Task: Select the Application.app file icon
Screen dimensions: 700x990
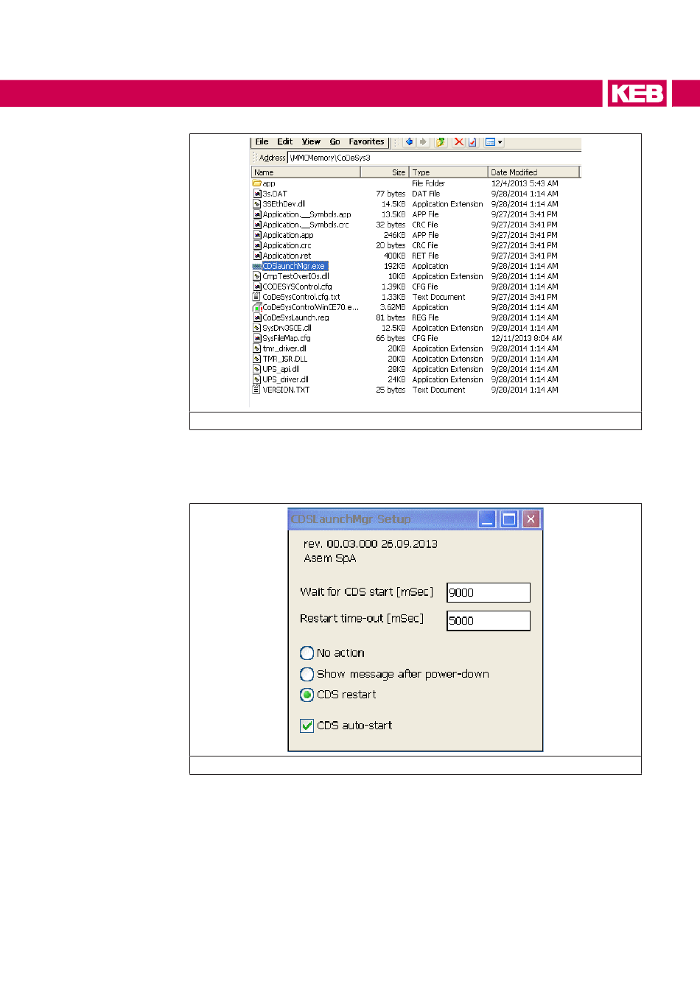Action: point(257,235)
